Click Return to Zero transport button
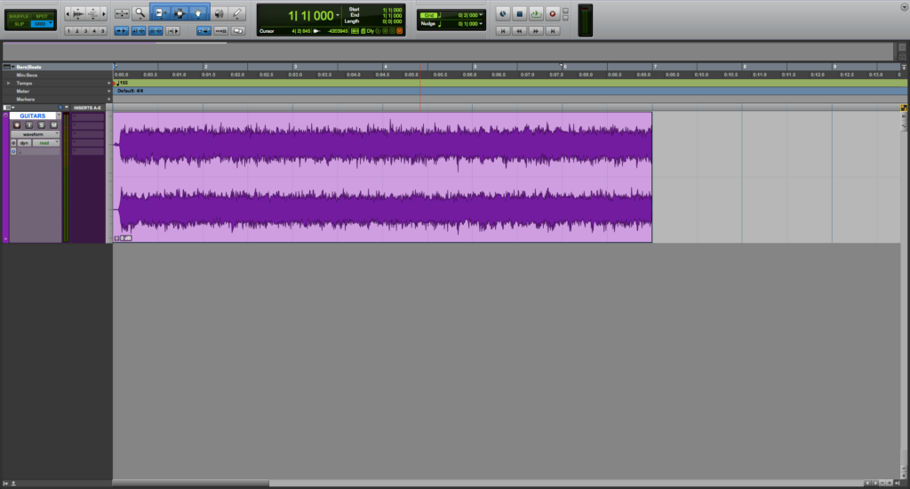This screenshot has height=489, width=910. [x=503, y=31]
